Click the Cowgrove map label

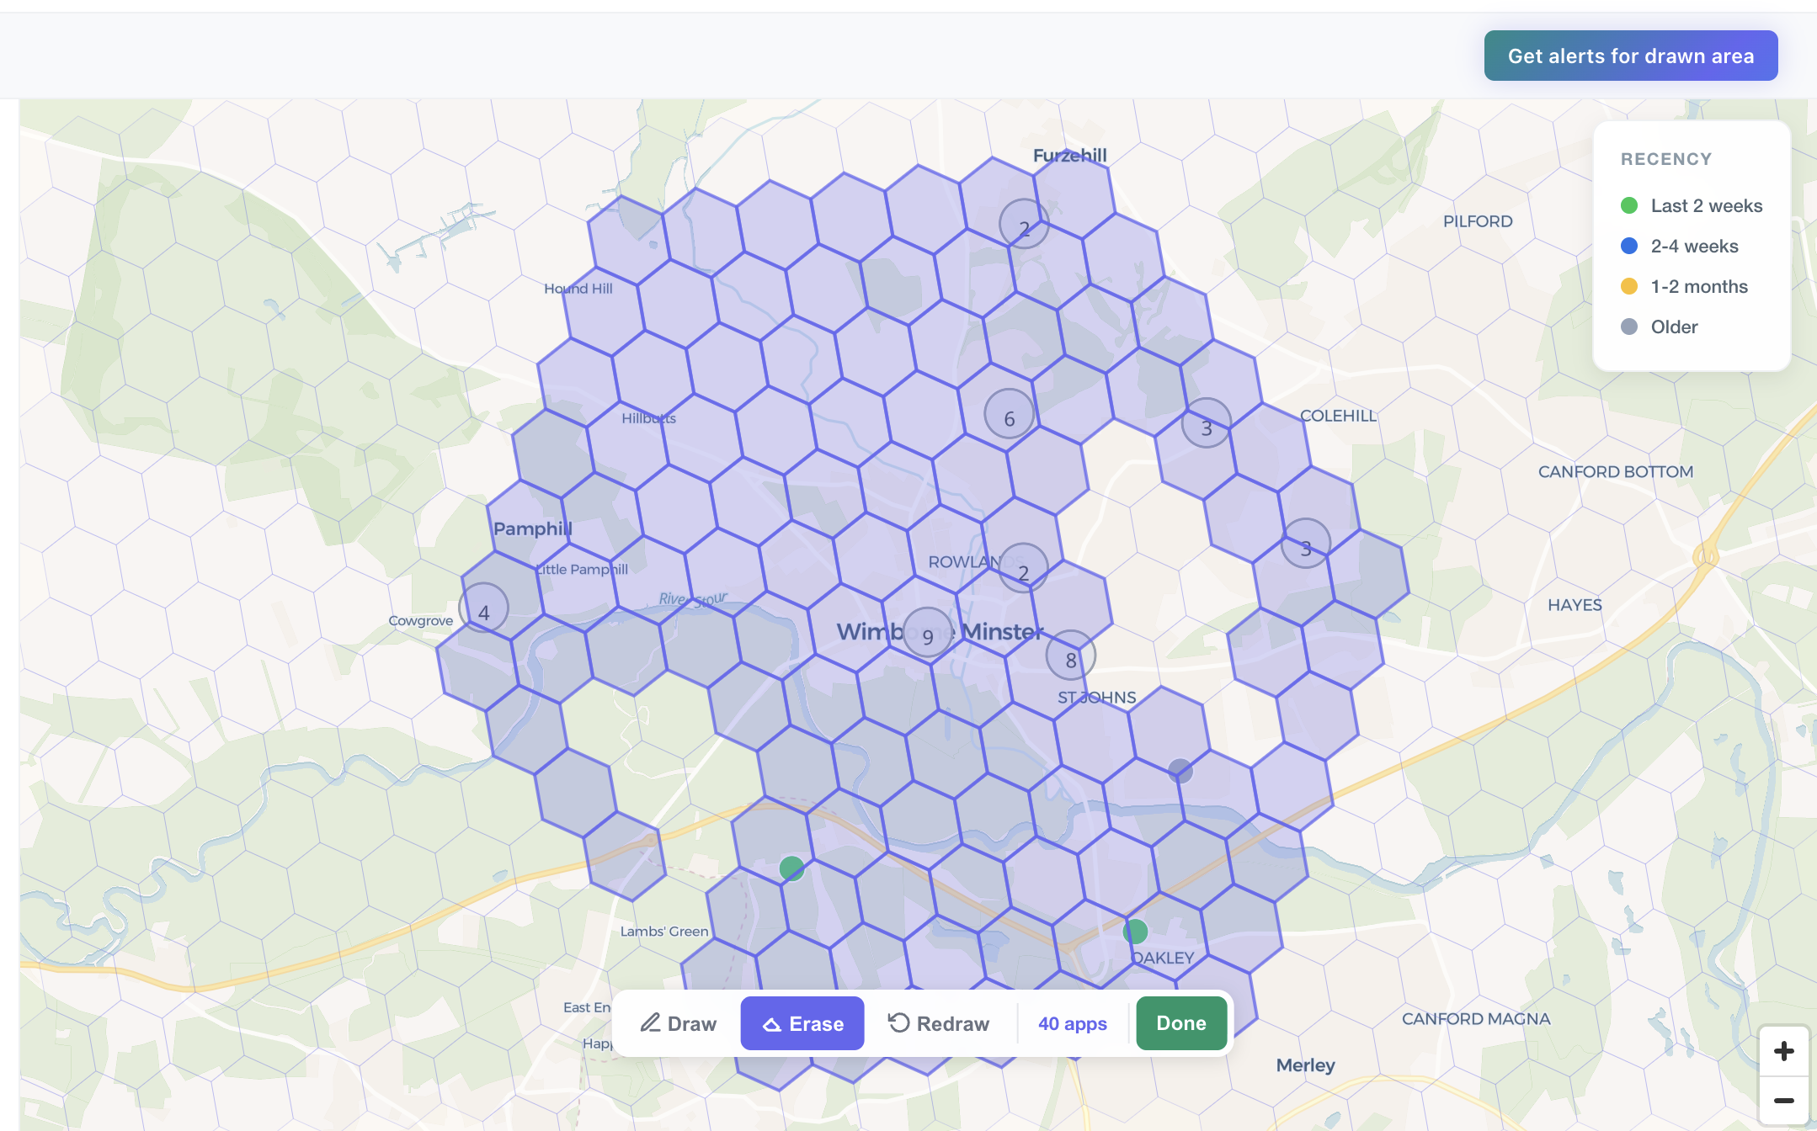tap(421, 621)
